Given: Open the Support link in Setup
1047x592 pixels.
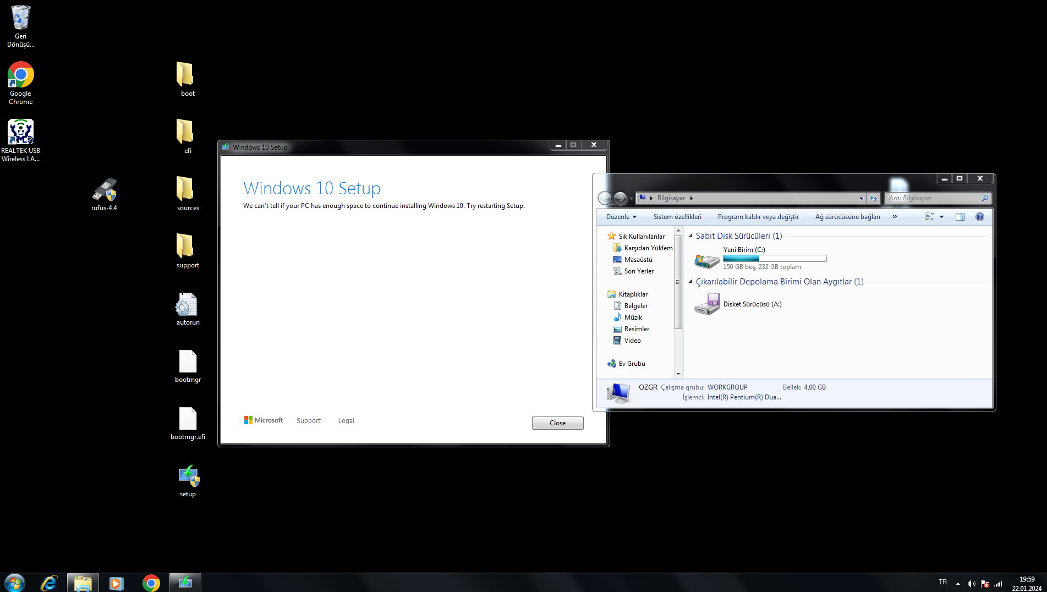Looking at the screenshot, I should (308, 421).
